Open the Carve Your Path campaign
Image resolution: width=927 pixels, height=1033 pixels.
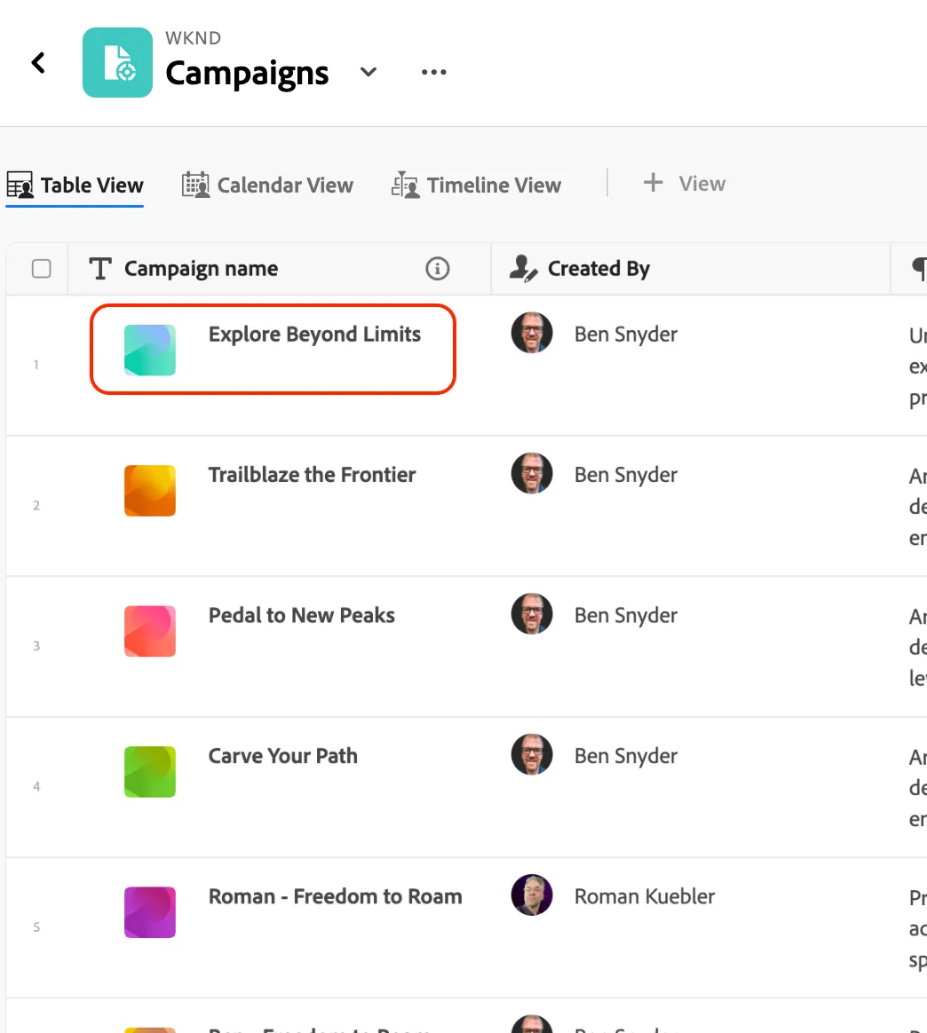283,756
